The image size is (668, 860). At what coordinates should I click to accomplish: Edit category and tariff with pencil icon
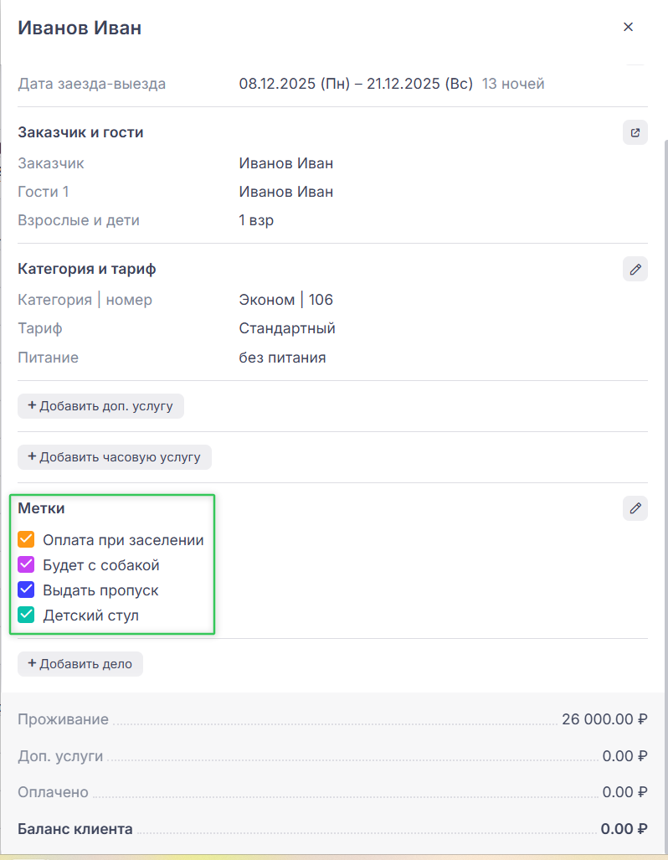[635, 269]
